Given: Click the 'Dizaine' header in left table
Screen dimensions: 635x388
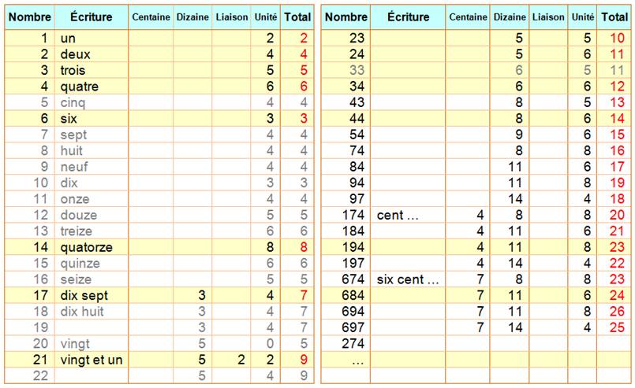Looking at the screenshot, I should click(x=192, y=17).
